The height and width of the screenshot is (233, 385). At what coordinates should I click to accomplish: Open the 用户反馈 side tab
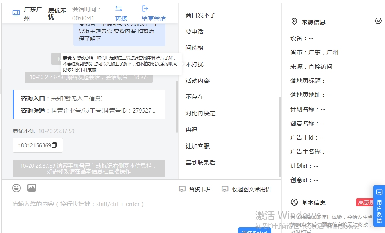click(x=379, y=206)
